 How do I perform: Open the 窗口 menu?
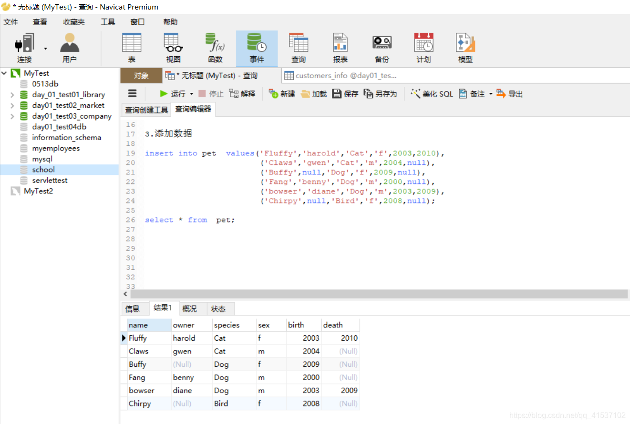tap(137, 22)
